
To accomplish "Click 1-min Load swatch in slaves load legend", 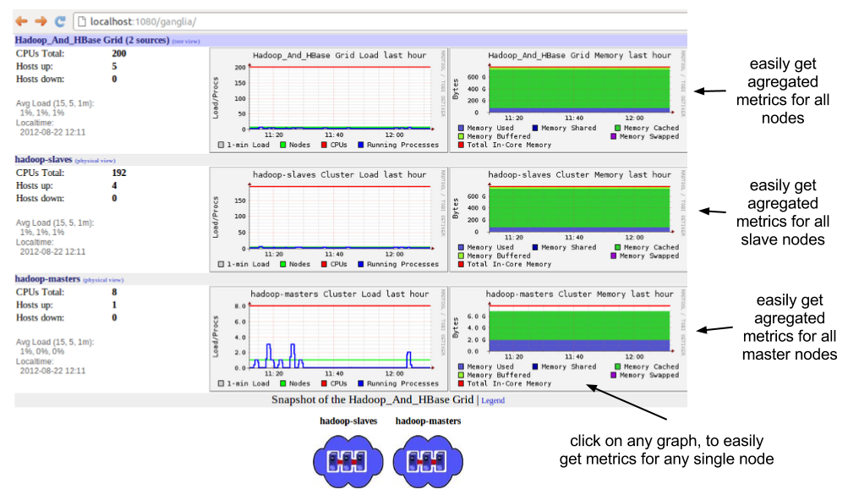I will point(221,264).
